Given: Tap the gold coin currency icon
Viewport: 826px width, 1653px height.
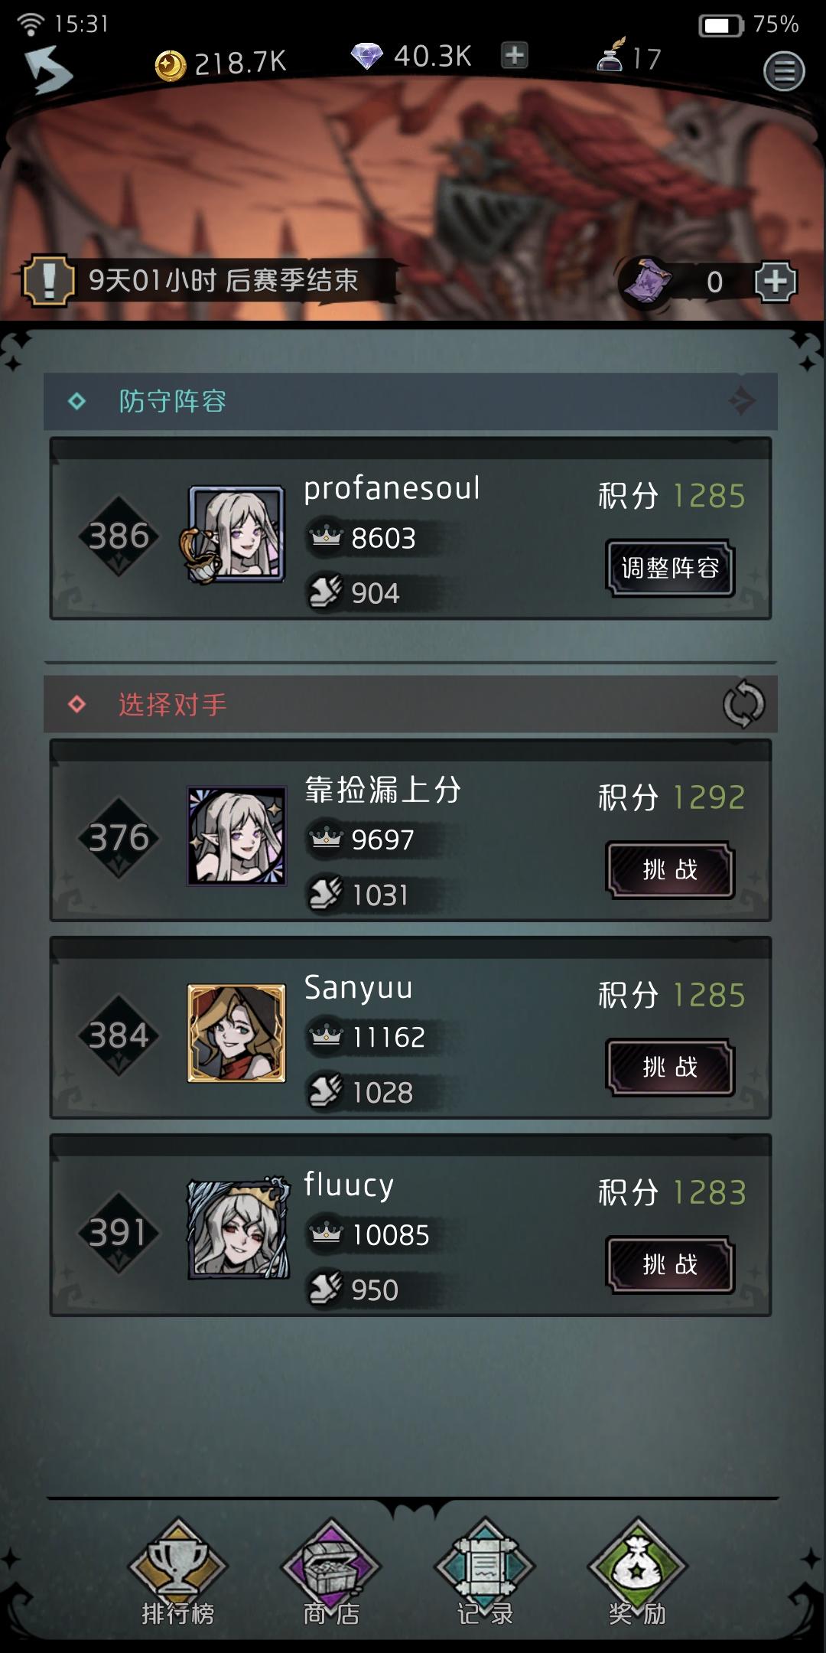Looking at the screenshot, I should pos(170,65).
